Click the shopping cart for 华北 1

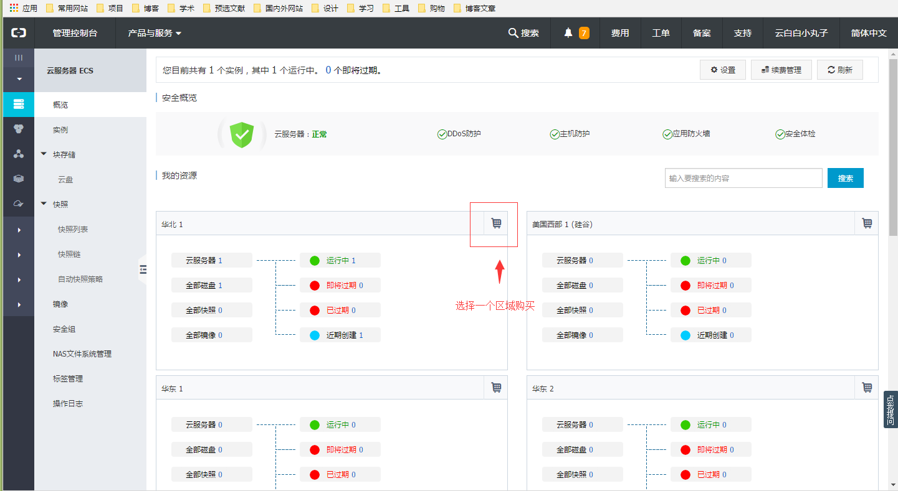[x=496, y=223]
